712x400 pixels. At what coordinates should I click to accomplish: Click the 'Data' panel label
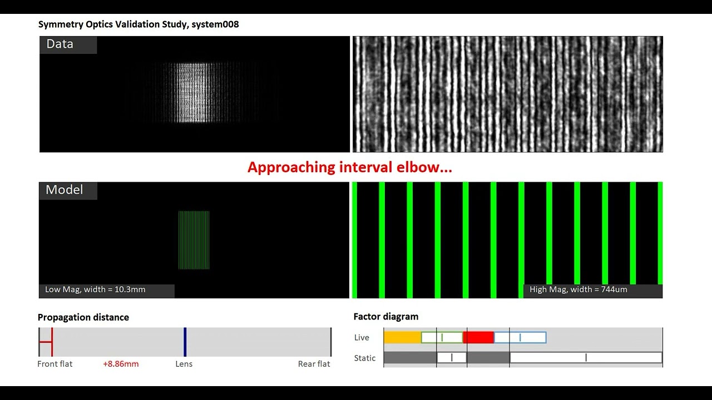[68, 44]
